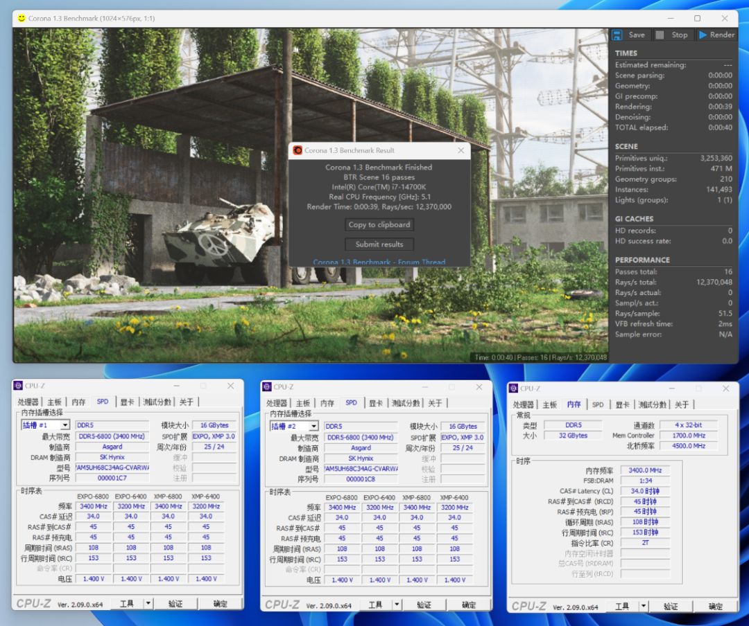Viewport: 749px width, 626px height.
Task: Click 验证 button in middle CPU-Z
Action: [424, 605]
